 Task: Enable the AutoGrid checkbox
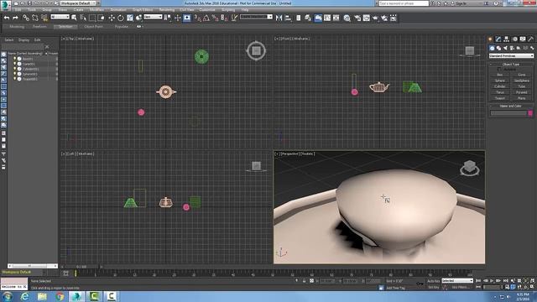tap(499, 69)
